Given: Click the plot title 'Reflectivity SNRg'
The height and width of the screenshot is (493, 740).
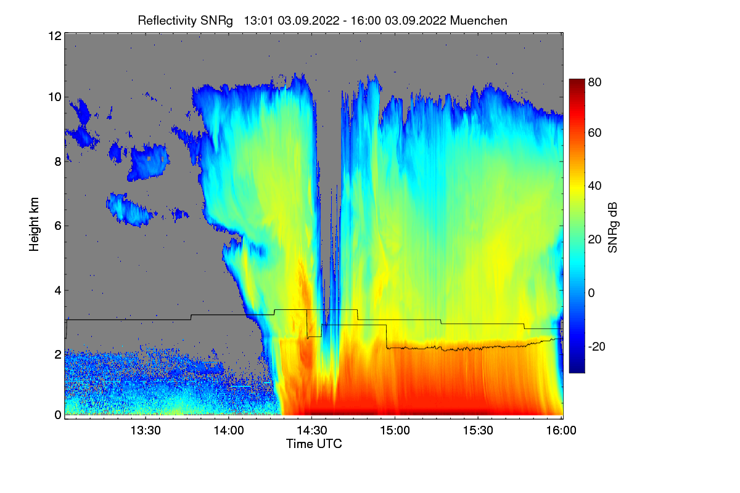Looking at the screenshot, I should click(x=186, y=20).
